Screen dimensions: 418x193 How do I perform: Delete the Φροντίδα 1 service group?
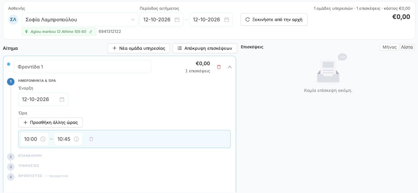tap(219, 67)
